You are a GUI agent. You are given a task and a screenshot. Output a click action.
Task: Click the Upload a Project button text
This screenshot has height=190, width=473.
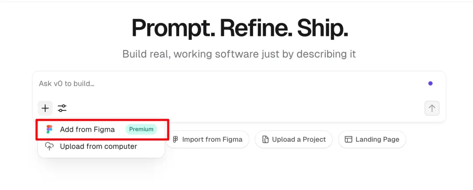click(x=299, y=139)
